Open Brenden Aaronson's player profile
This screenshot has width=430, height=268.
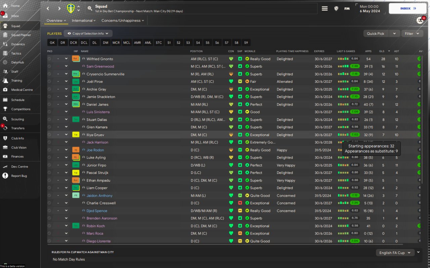tap(102, 218)
